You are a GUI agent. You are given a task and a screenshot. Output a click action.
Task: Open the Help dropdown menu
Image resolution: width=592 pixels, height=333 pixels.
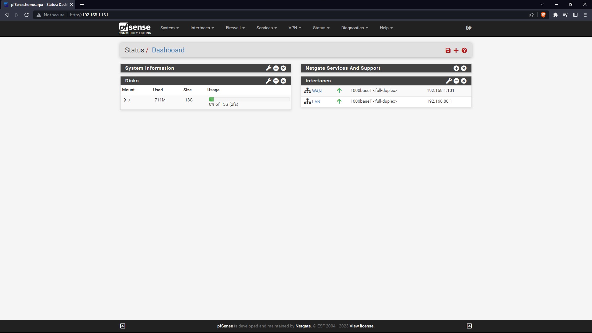386,28
